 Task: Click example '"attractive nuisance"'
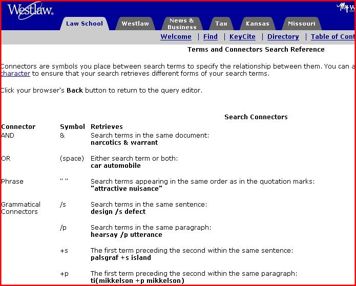pos(127,189)
